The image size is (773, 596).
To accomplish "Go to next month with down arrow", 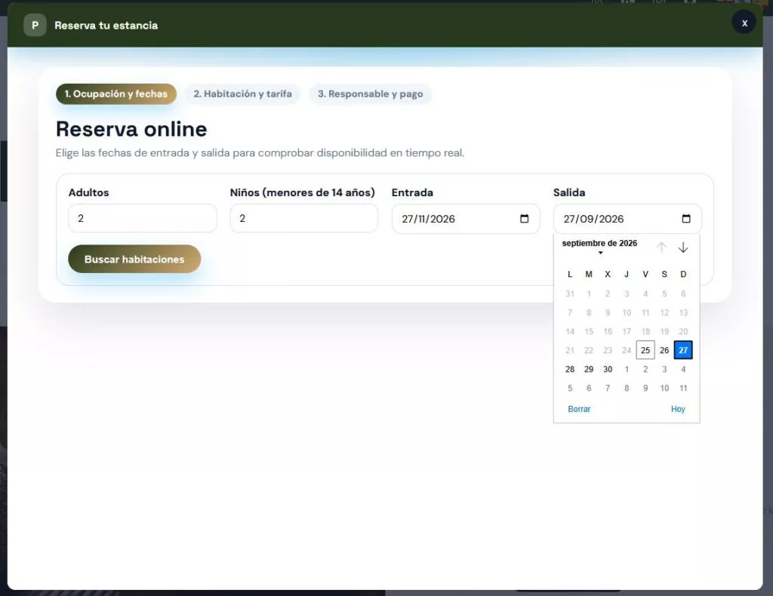I will [682, 247].
